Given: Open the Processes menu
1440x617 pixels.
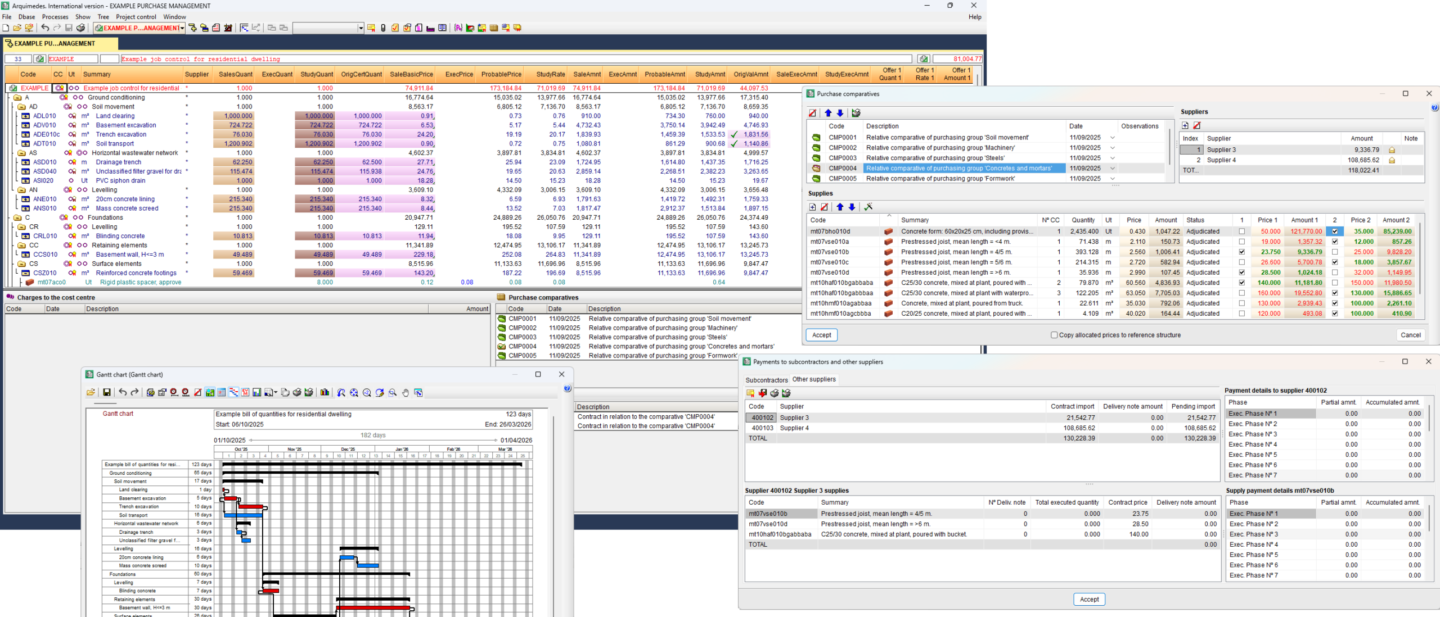Looking at the screenshot, I should tap(55, 17).
